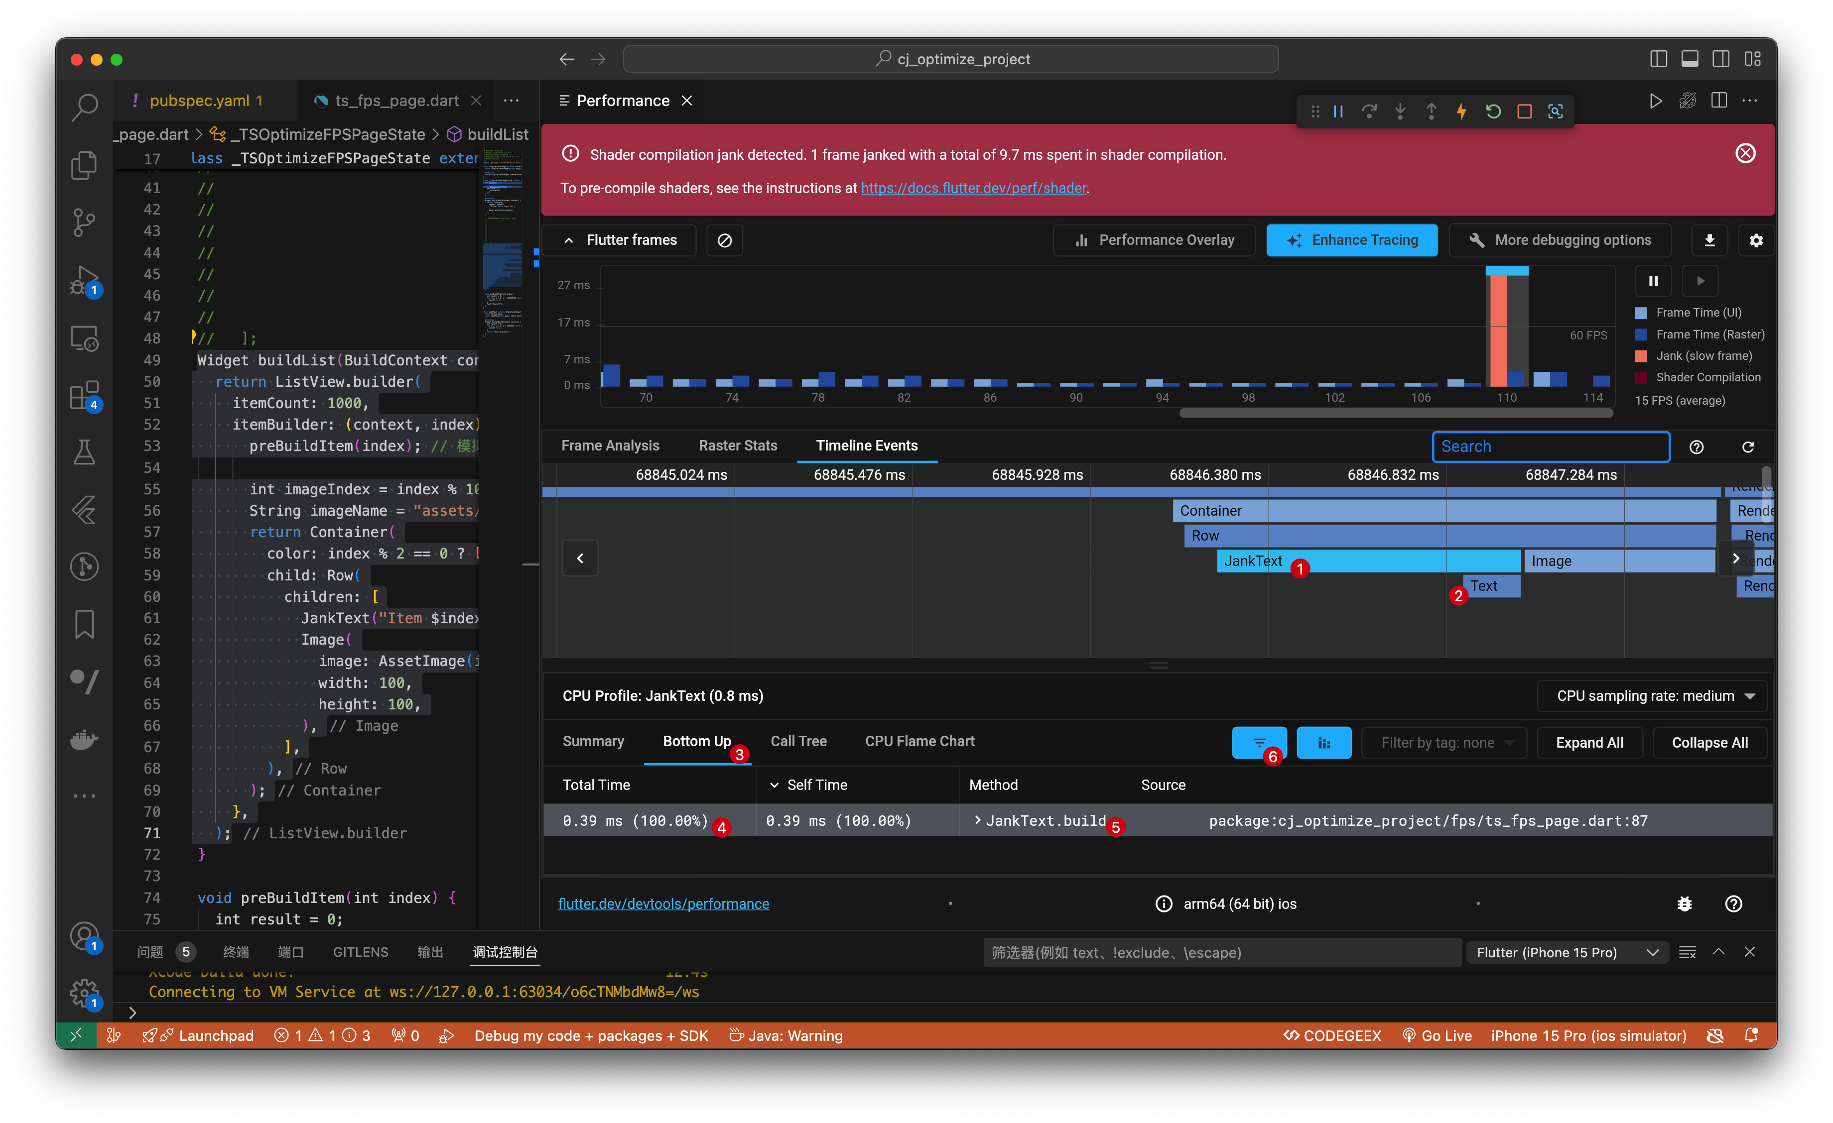Open the Testing flask view
1833x1123 pixels.
(84, 452)
